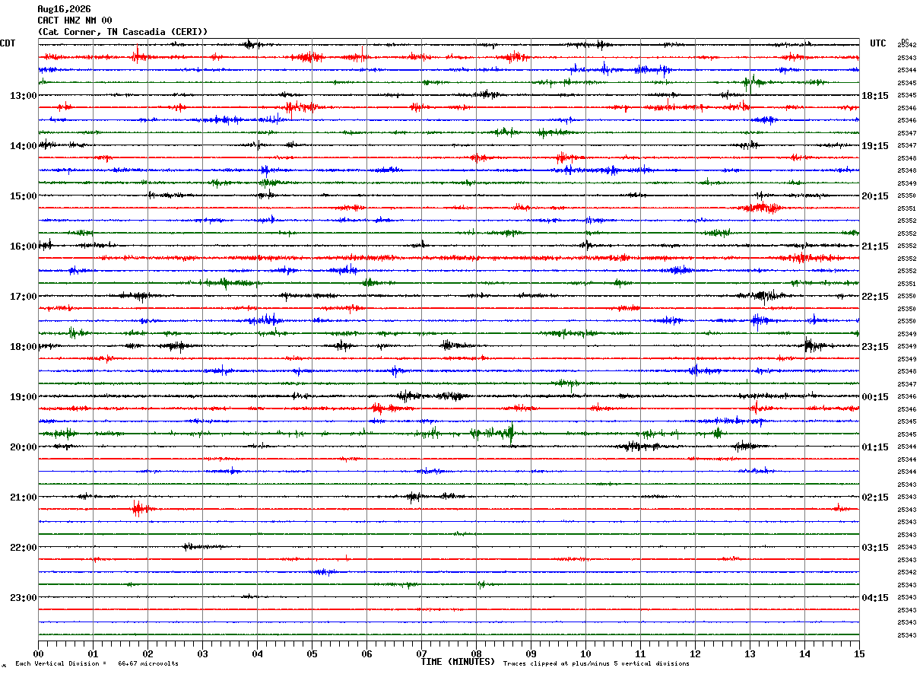Click the 23:15 UTC time label
This screenshot has height=674, width=920.
[875, 347]
